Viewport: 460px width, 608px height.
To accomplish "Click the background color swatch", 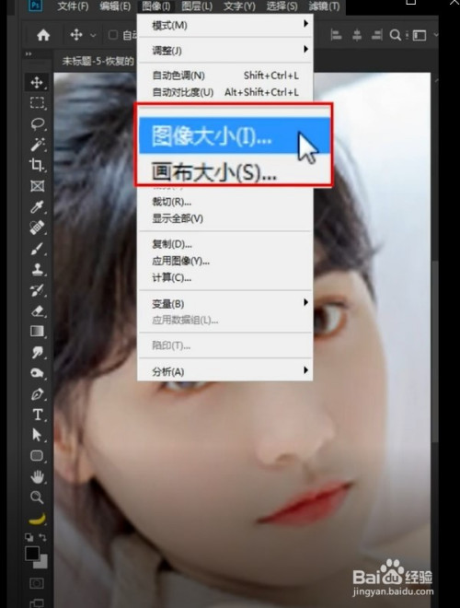I will point(41,563).
